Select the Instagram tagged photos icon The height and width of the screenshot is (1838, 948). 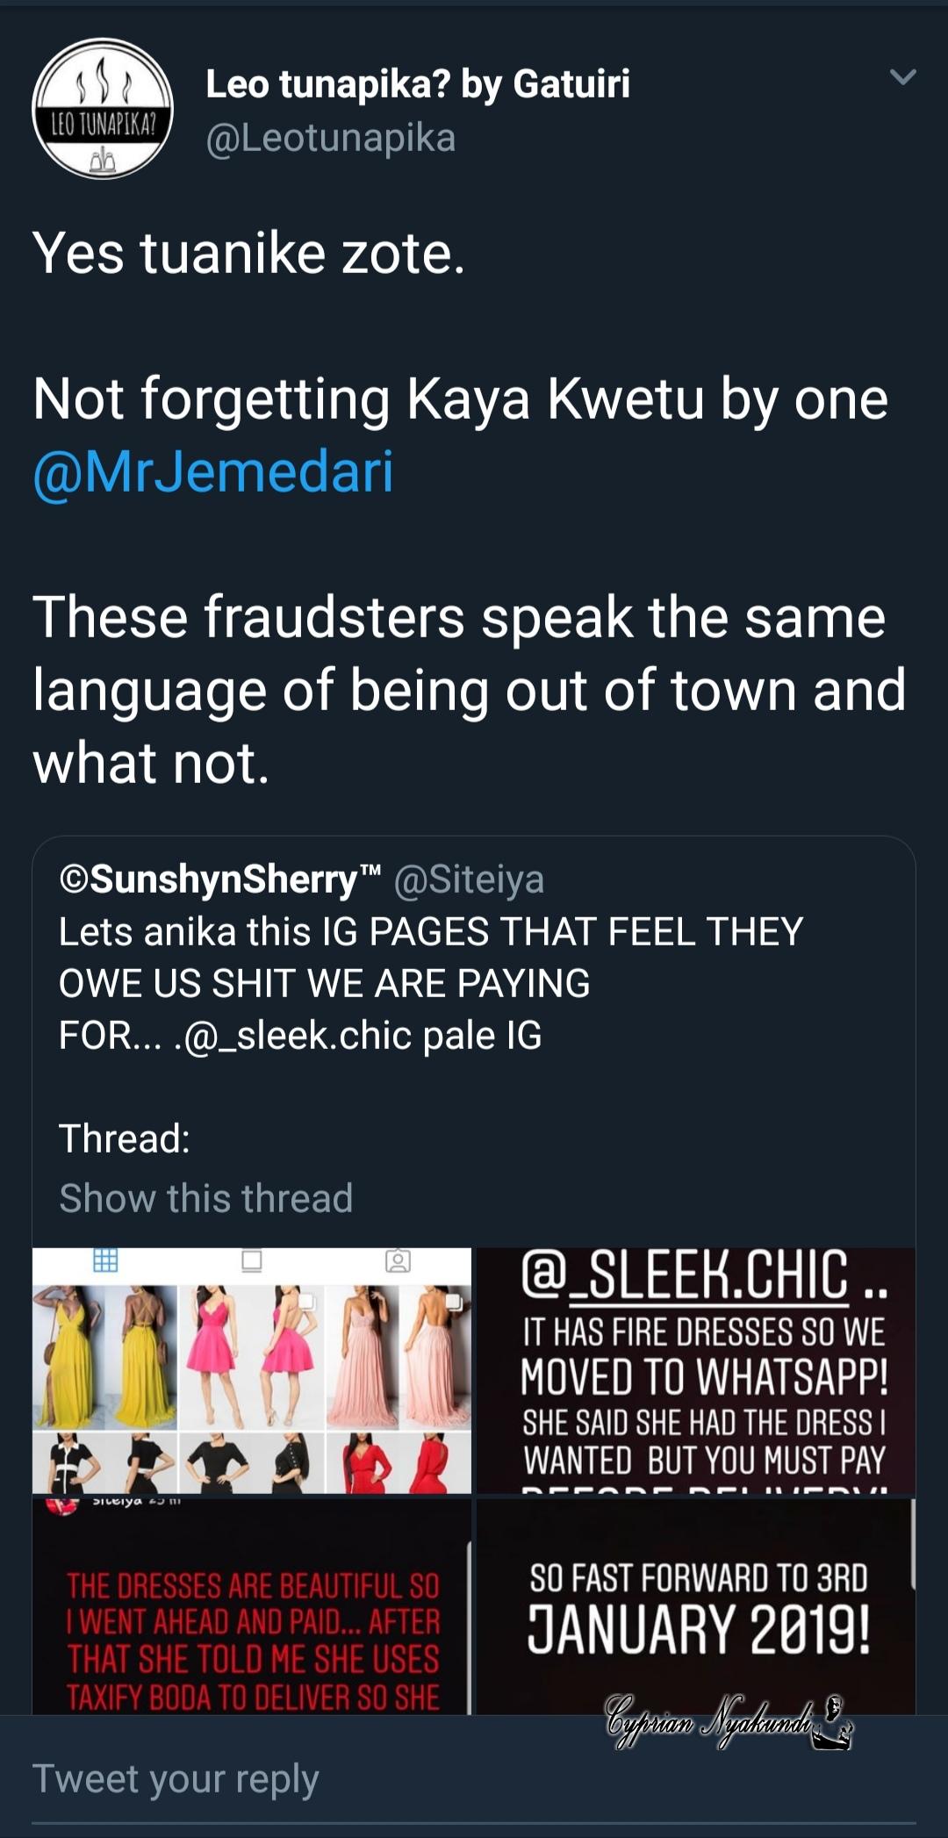(398, 1260)
